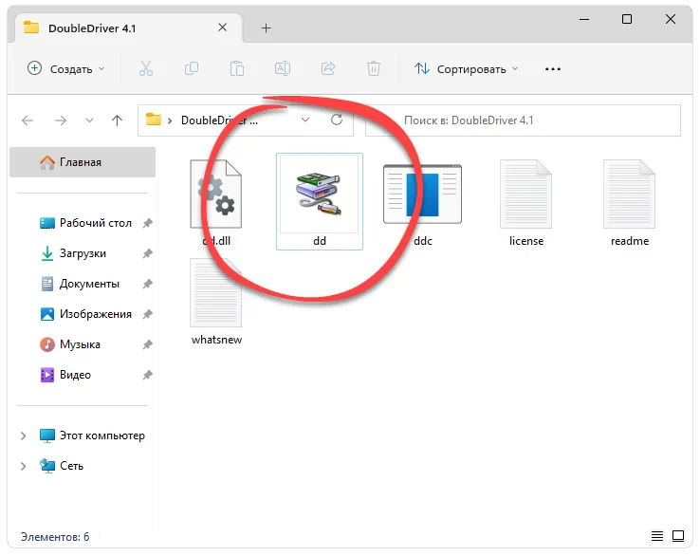Open recent locations dropdown chevron

coord(90,120)
